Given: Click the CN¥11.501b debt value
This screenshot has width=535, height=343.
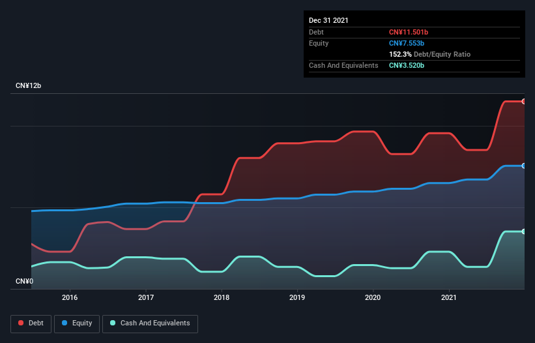Looking at the screenshot, I should tap(409, 32).
